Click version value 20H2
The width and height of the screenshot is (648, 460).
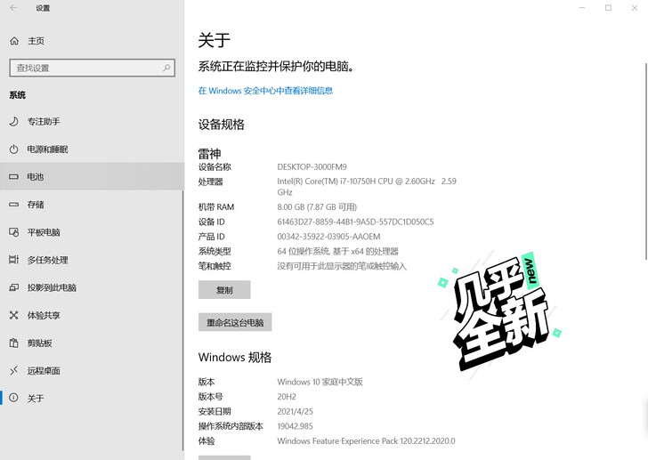(x=287, y=397)
